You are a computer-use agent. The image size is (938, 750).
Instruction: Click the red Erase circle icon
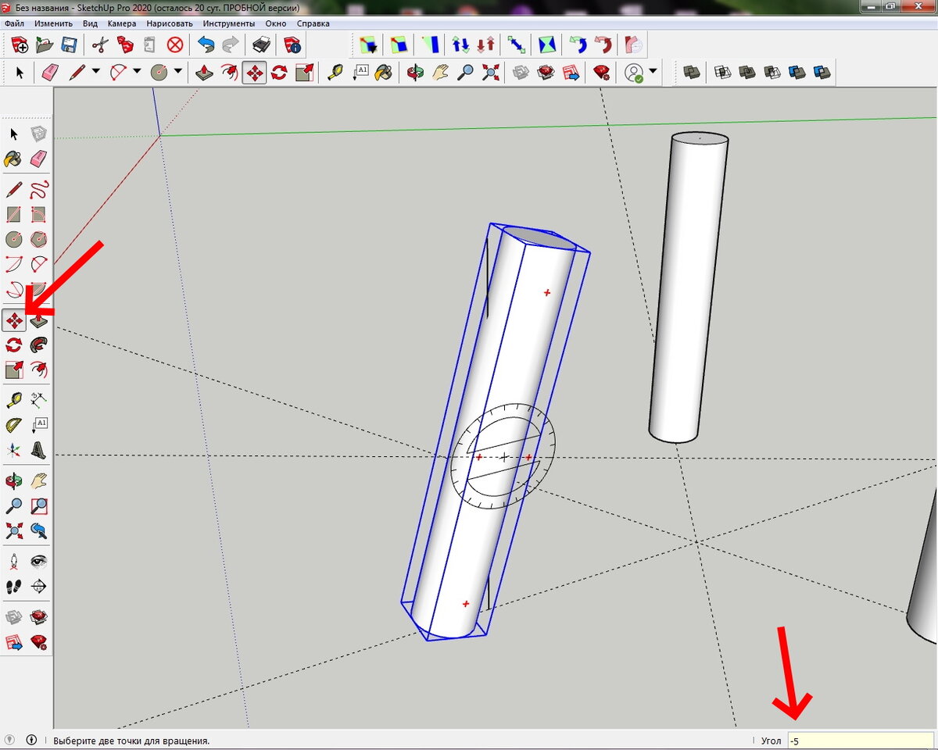pos(175,44)
